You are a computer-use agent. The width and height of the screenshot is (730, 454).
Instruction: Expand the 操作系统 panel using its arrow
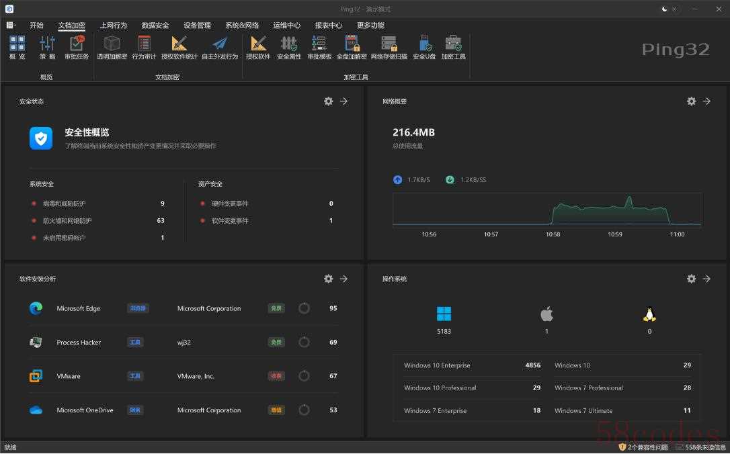coord(706,279)
